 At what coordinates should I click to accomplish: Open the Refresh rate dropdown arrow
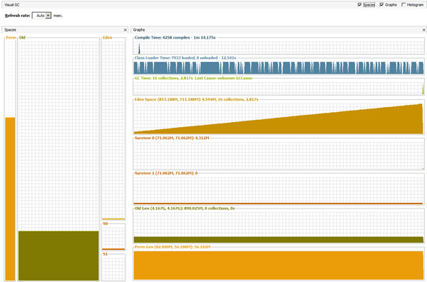pyautogui.click(x=48, y=16)
